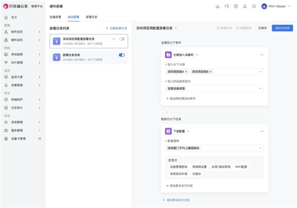
Task: Expand the 服务管理 chevron
Action: [x=40, y=130]
